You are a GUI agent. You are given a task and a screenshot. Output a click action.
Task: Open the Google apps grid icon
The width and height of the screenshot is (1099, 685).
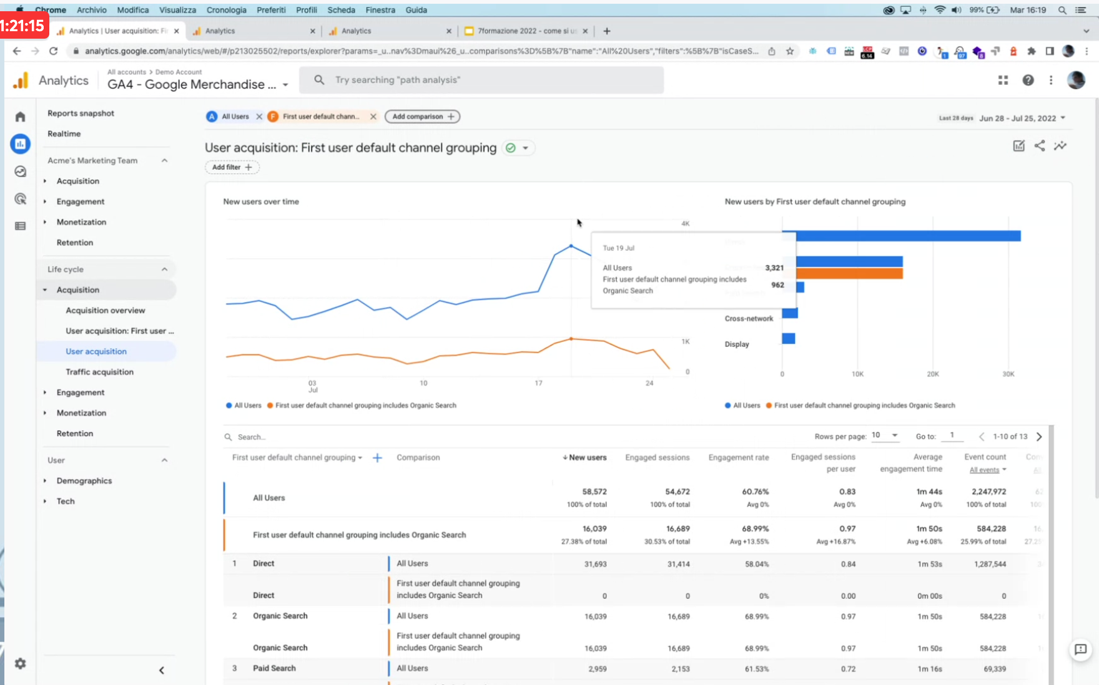click(1003, 80)
